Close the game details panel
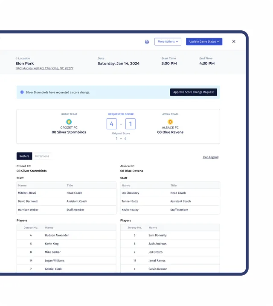 [234, 41]
